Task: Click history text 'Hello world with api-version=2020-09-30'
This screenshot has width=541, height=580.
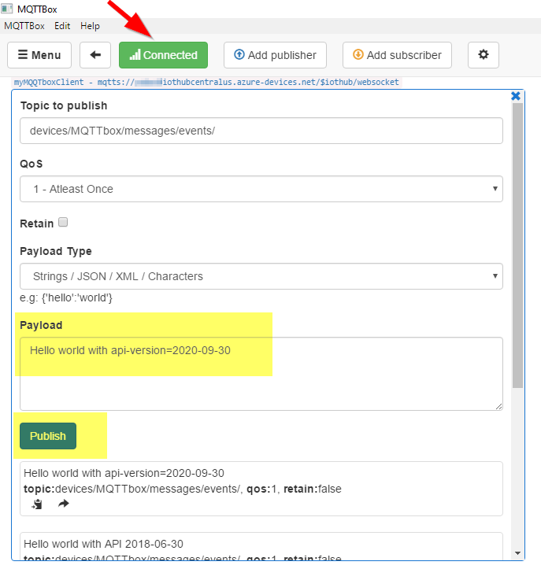Action: coord(124,473)
